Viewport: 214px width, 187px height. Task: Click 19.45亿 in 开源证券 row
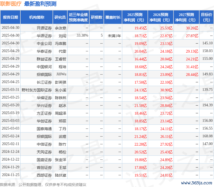click(141, 28)
